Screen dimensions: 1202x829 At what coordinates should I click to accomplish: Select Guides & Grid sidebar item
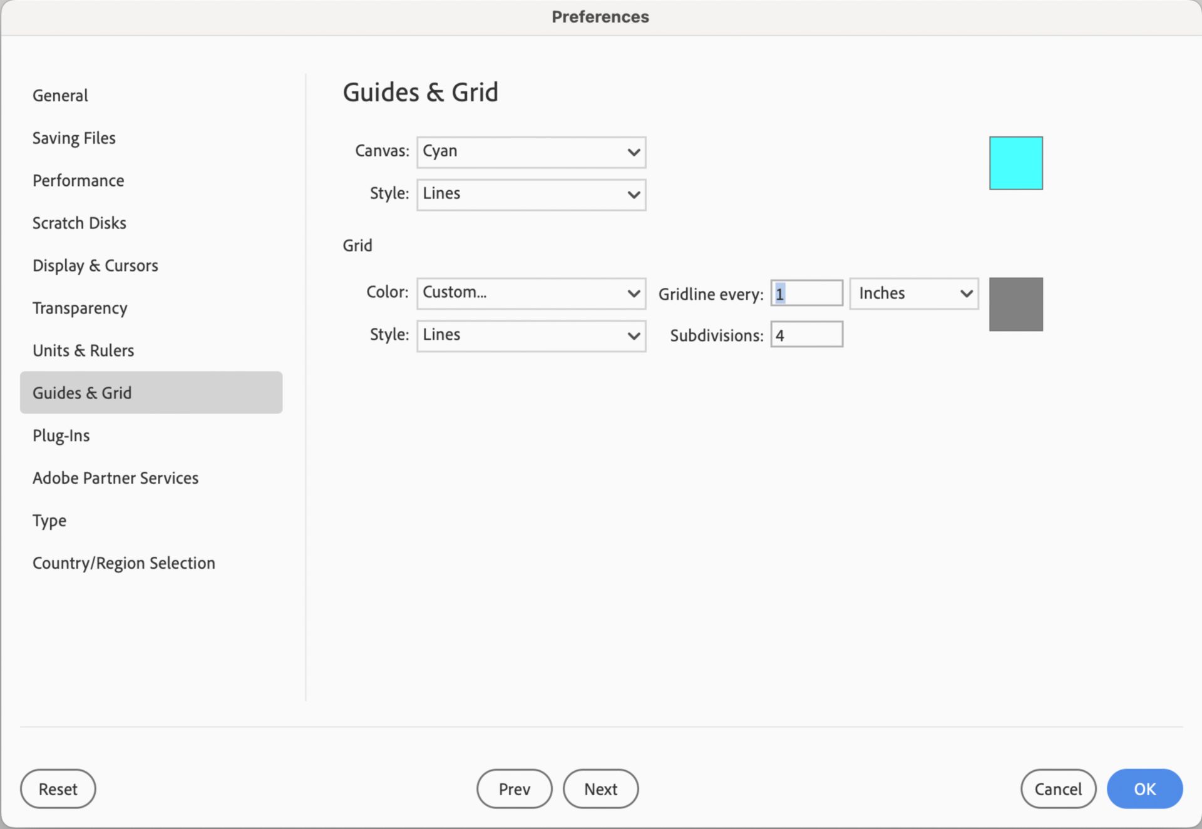[151, 392]
